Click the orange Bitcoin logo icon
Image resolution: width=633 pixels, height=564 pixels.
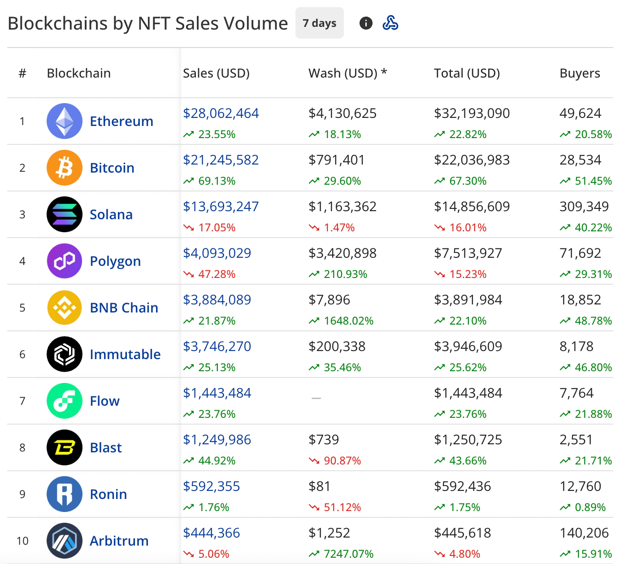65,168
